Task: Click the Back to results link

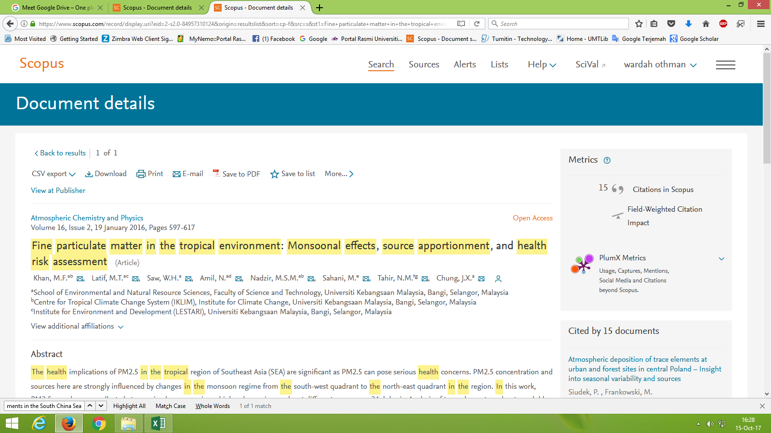Action: [x=60, y=153]
